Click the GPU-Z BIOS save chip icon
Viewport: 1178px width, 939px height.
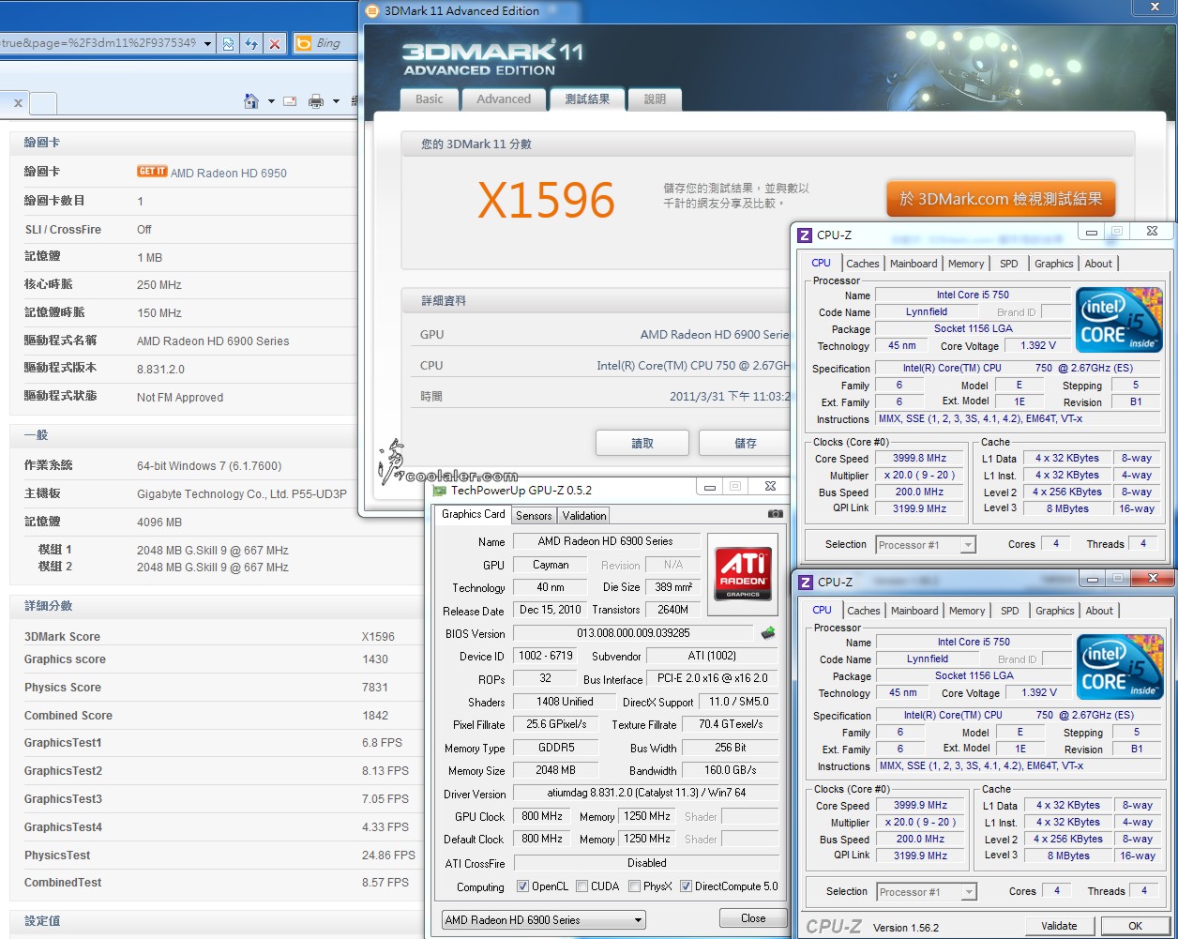pos(768,633)
